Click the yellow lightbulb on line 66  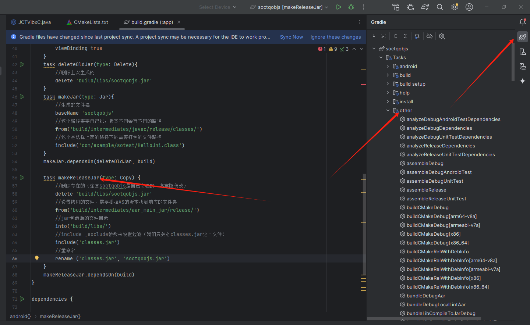pyautogui.click(x=37, y=258)
